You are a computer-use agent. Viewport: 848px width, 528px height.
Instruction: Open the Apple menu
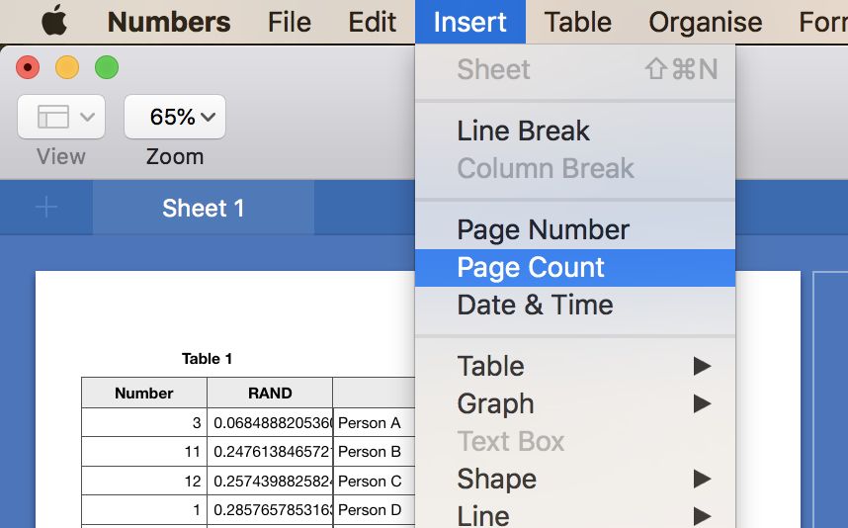click(54, 21)
